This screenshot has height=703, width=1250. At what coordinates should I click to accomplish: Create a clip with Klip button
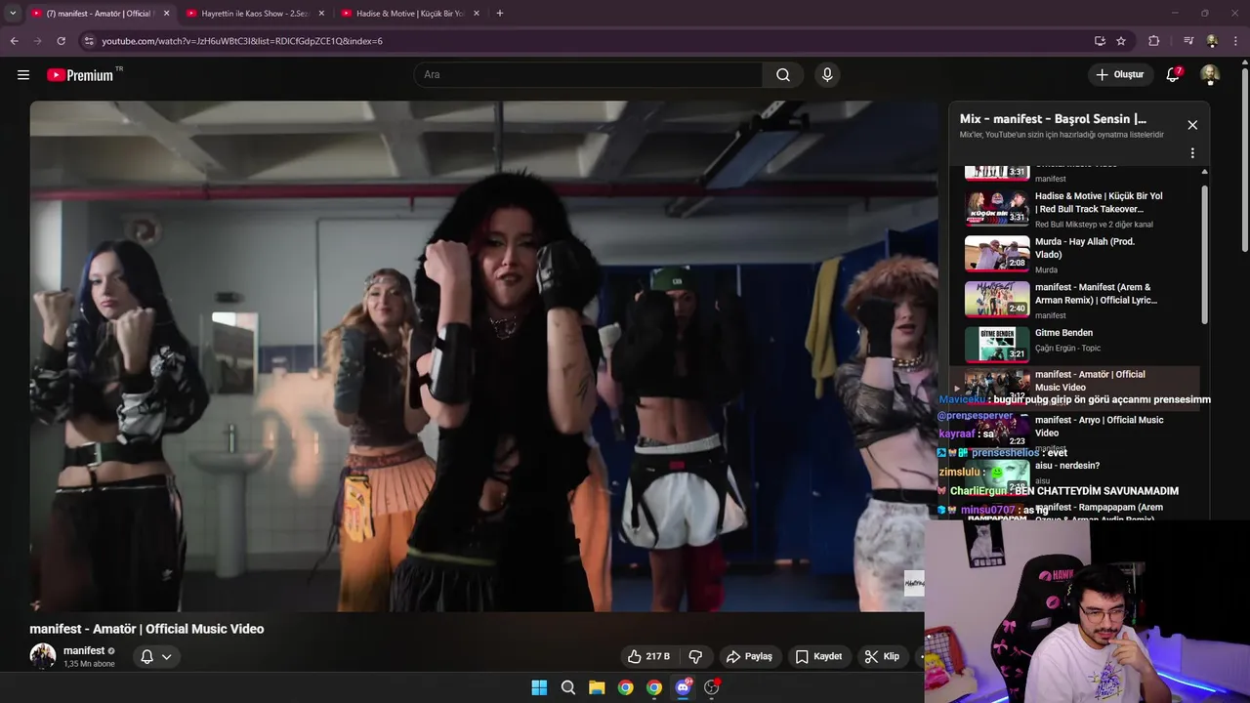point(883,657)
